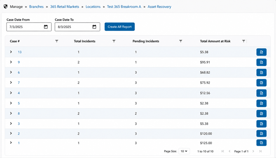Filter the Pending Incidents column

point(180,41)
